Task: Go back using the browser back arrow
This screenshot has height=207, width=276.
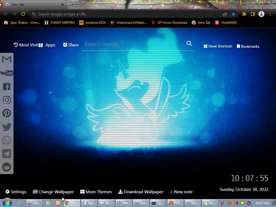Action: [6, 14]
